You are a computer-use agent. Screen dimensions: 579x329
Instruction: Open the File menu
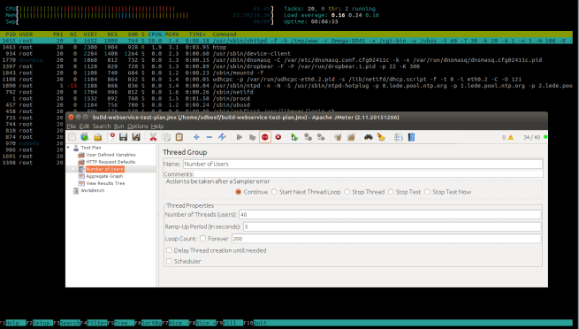click(x=72, y=126)
